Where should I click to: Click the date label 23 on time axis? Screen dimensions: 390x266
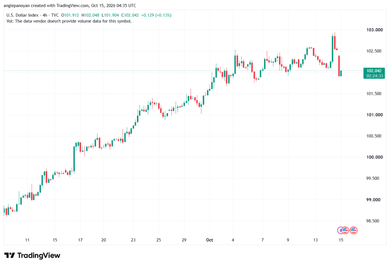133,240
